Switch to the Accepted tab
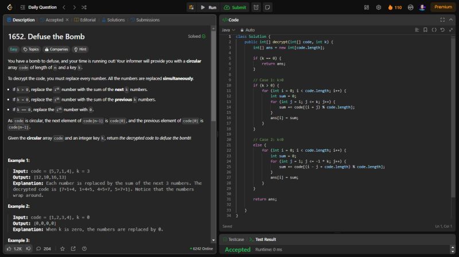This screenshot has height=257, width=459. (52, 20)
